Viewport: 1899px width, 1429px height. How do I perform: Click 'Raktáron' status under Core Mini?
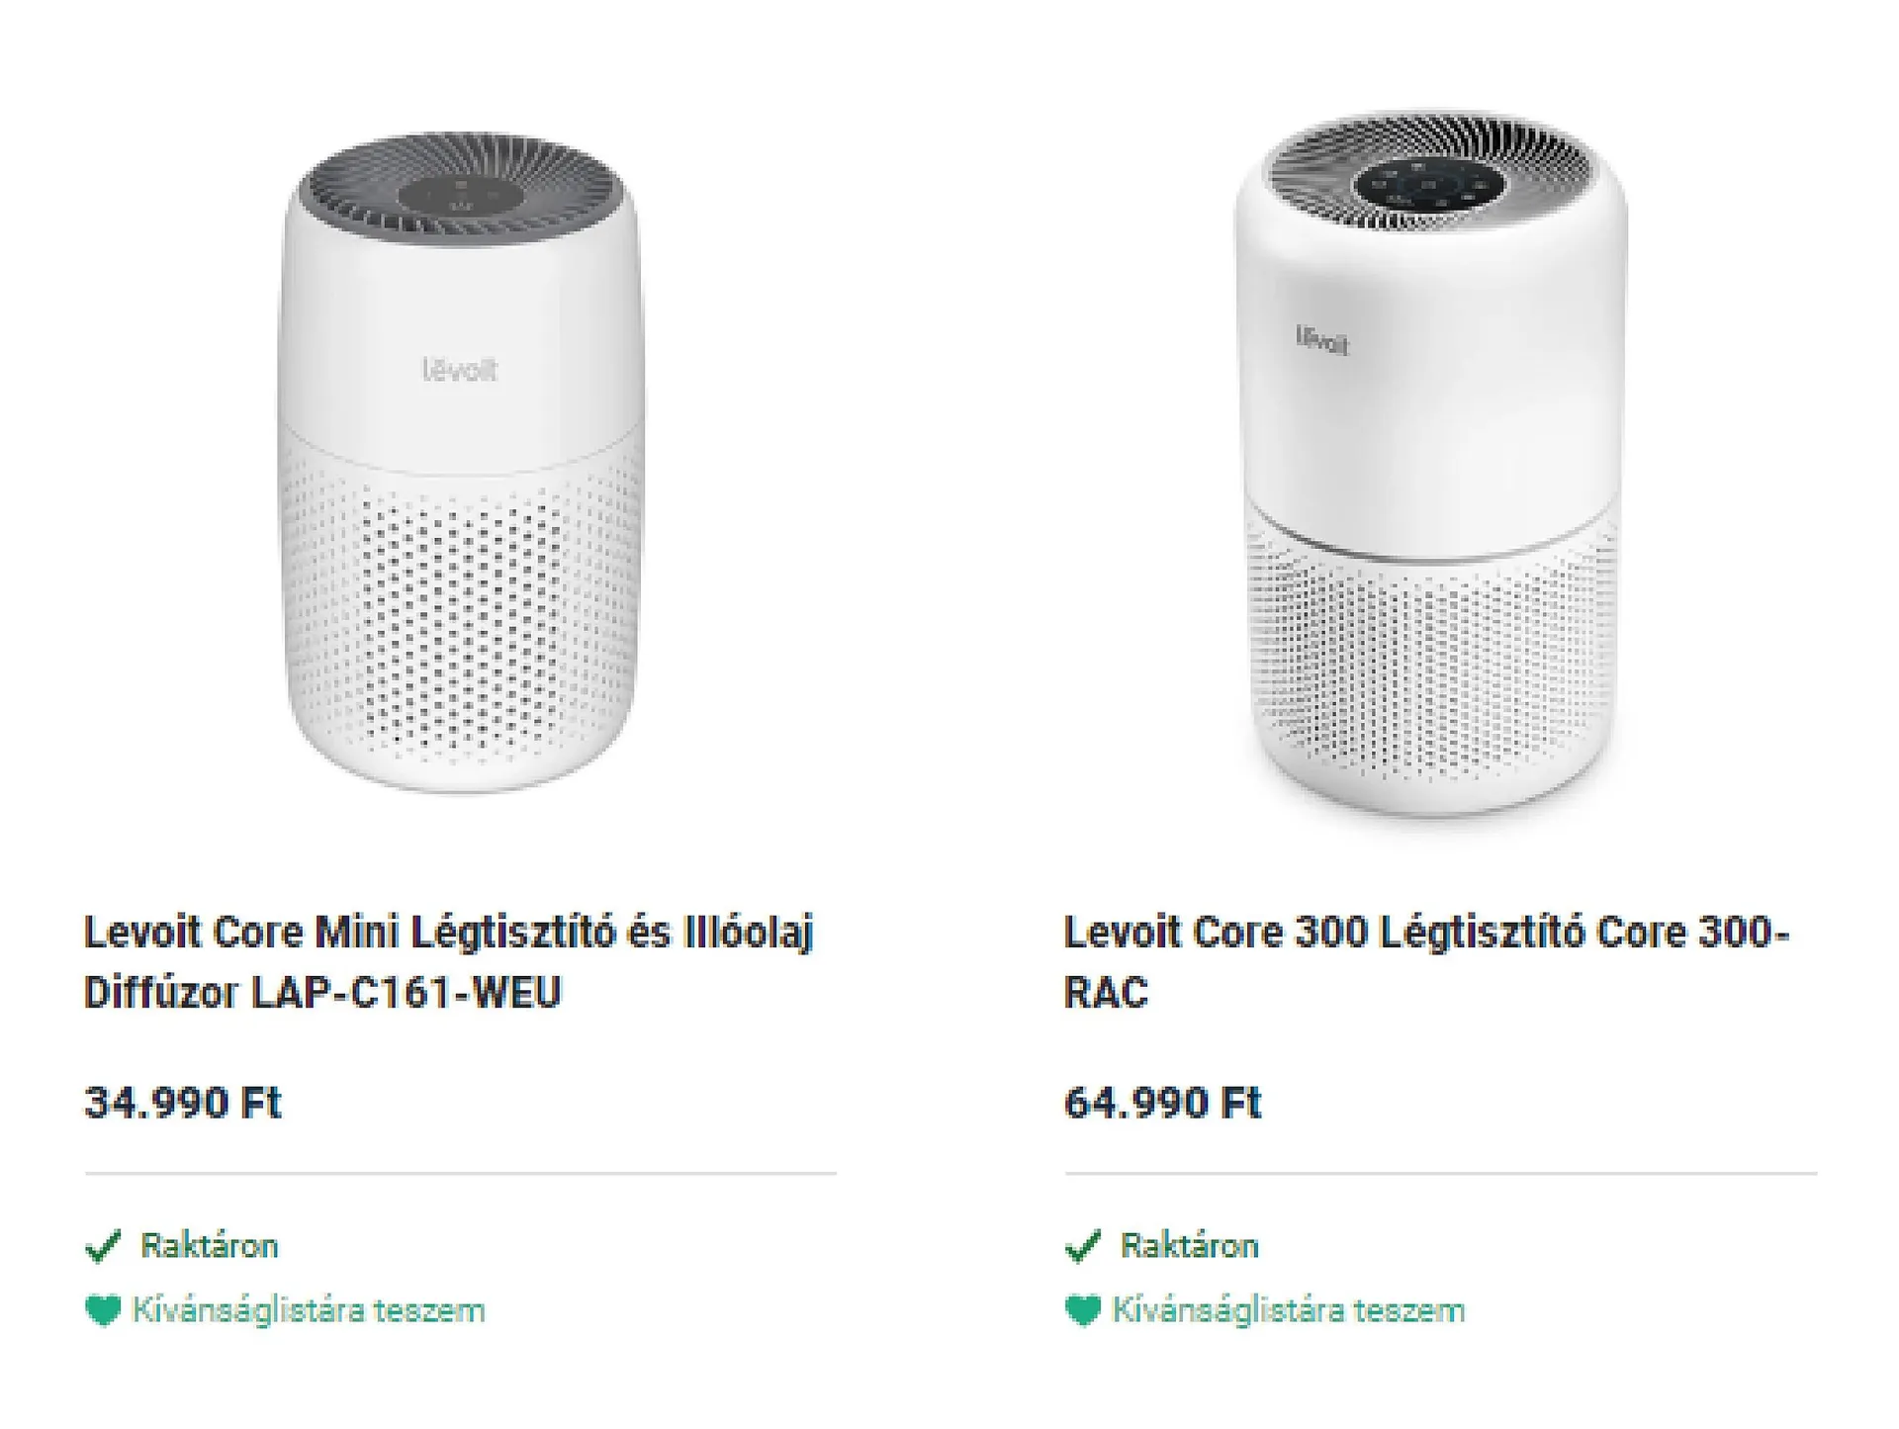point(210,1246)
